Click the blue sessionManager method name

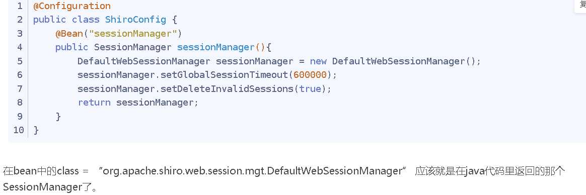[215, 47]
